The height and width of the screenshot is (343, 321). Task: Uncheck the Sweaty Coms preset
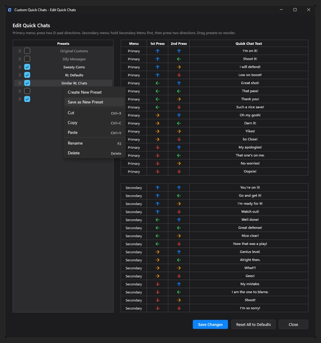27,67
